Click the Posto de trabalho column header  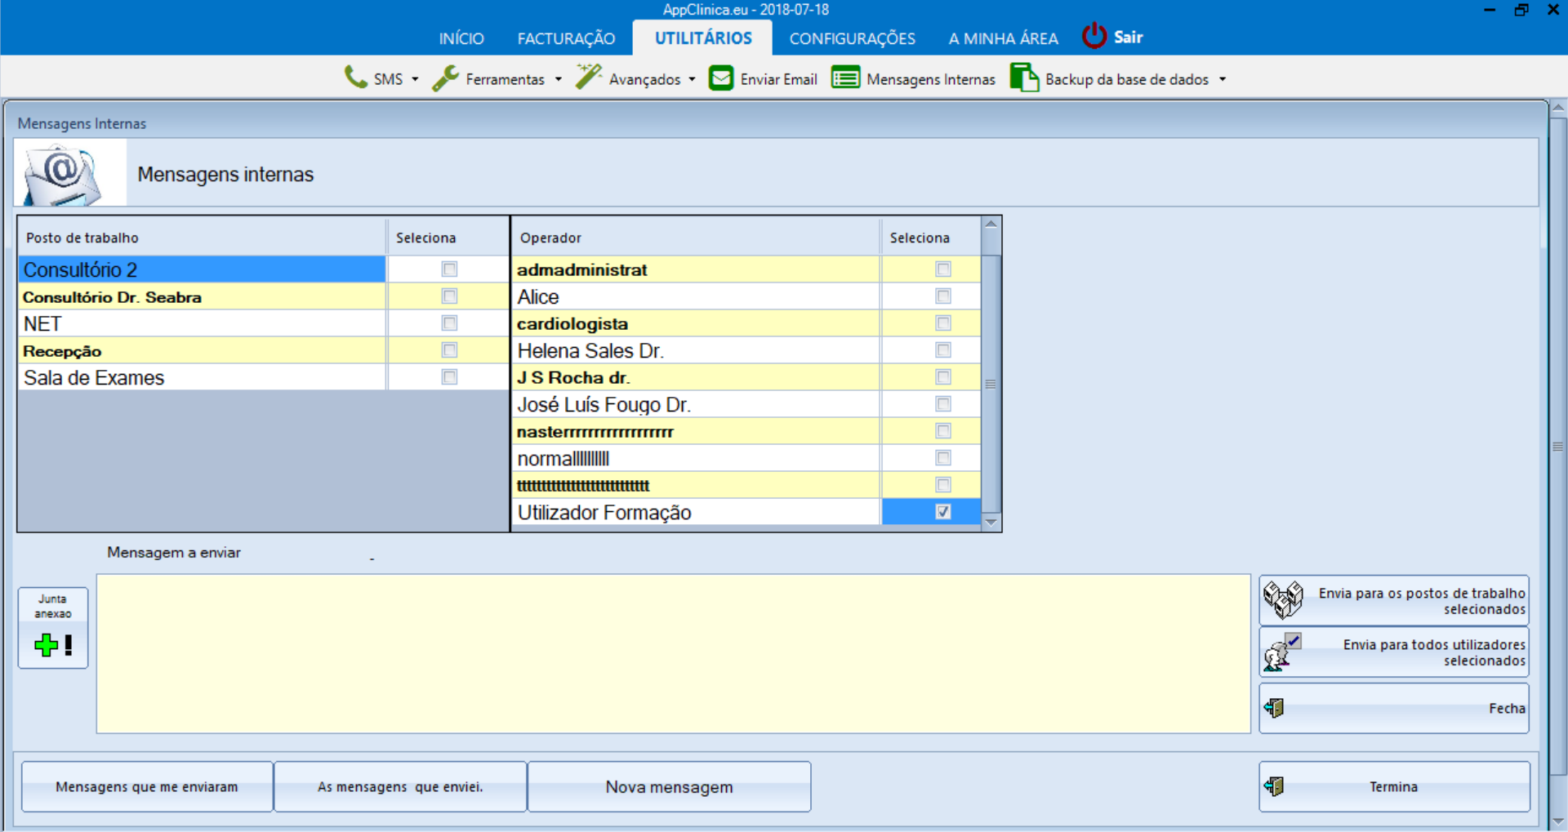coord(202,238)
